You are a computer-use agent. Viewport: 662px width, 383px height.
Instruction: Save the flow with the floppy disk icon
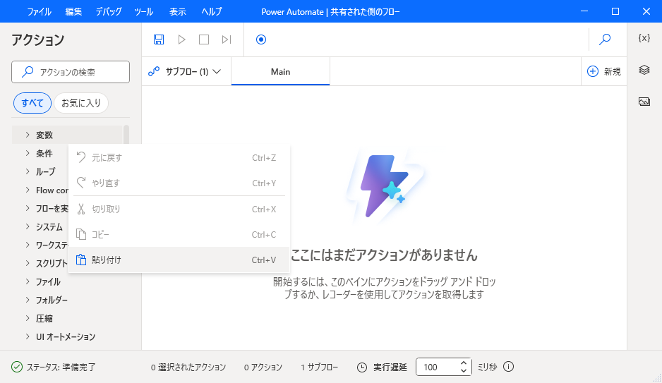[x=159, y=39]
